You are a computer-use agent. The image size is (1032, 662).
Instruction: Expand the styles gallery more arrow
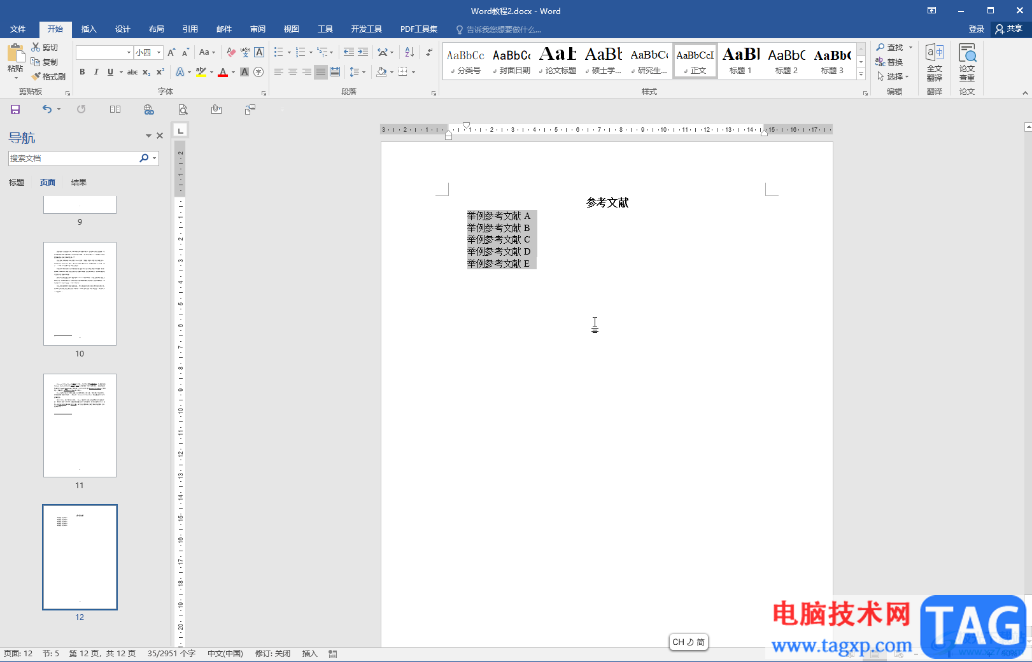click(861, 74)
